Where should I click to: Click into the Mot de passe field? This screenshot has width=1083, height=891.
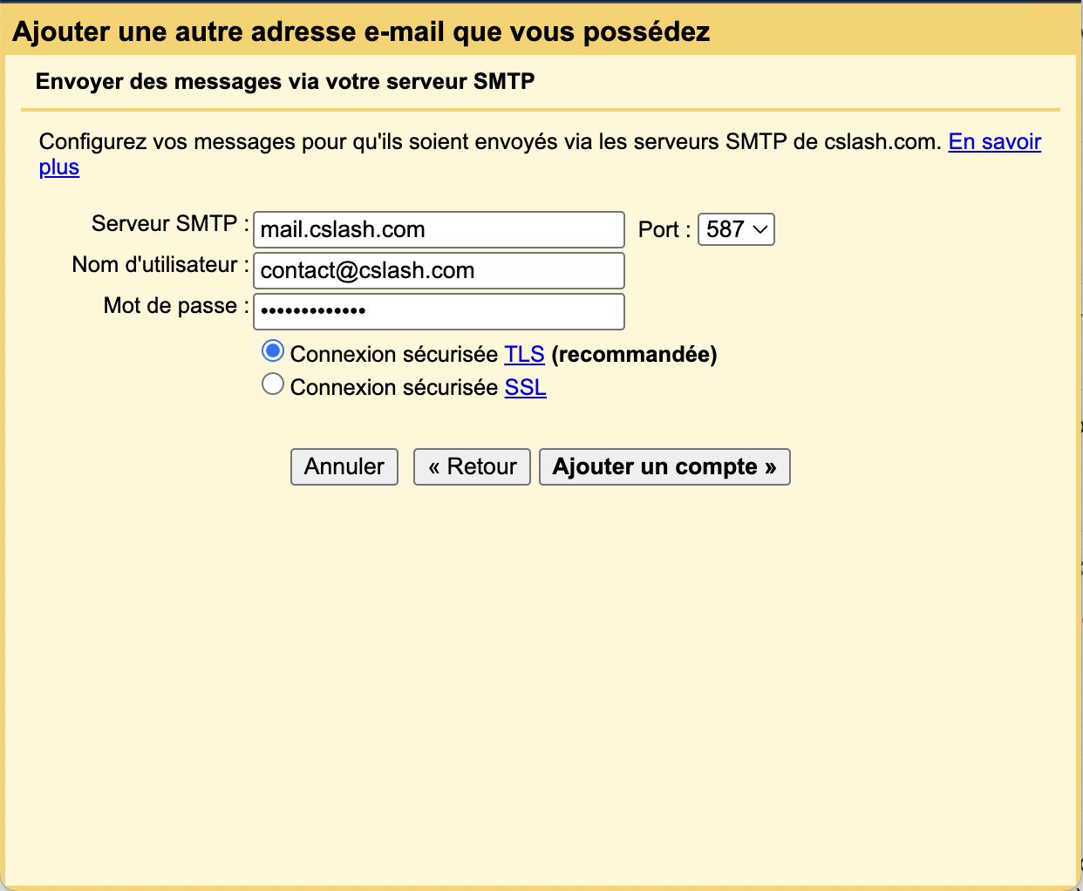(x=439, y=311)
